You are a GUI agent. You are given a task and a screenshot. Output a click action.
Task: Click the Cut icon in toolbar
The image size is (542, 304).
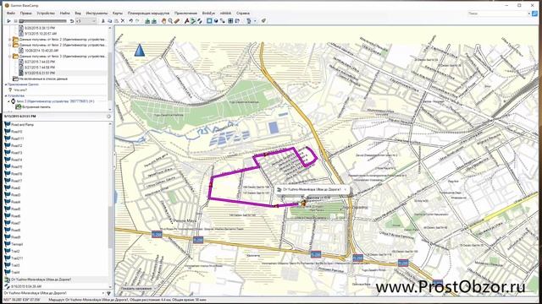(x=103, y=21)
